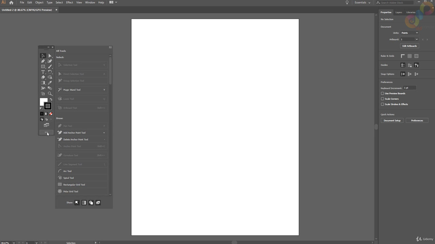This screenshot has width=435, height=244.
Task: Select the Eraser tool in toolbar
Action: [43, 77]
